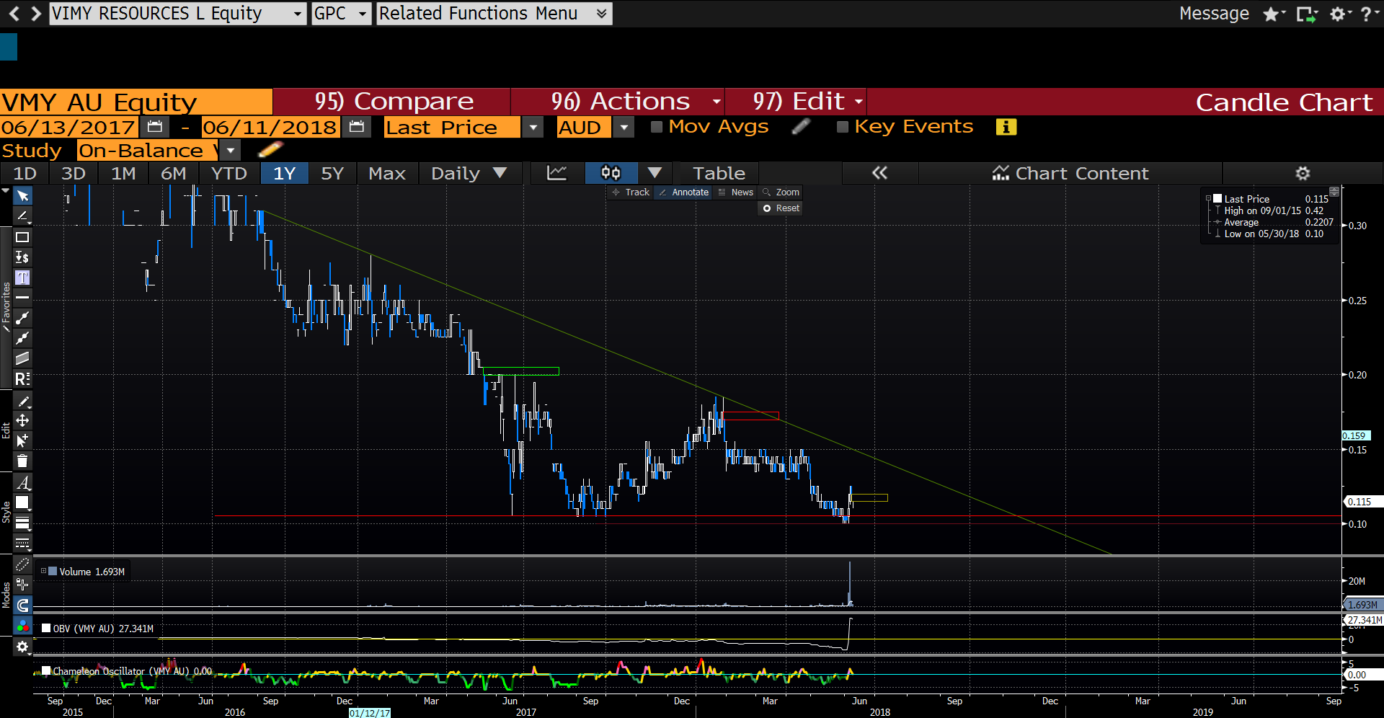Click the trash delete annotation icon

[x=22, y=461]
